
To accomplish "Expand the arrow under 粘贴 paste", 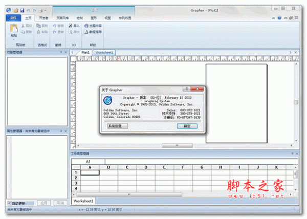I will 14,39.
